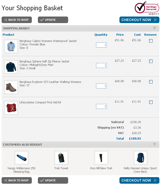Tick Remove checkbox for Sphere Fleece Jacket
The image size is (161, 185).
pos(151,61)
